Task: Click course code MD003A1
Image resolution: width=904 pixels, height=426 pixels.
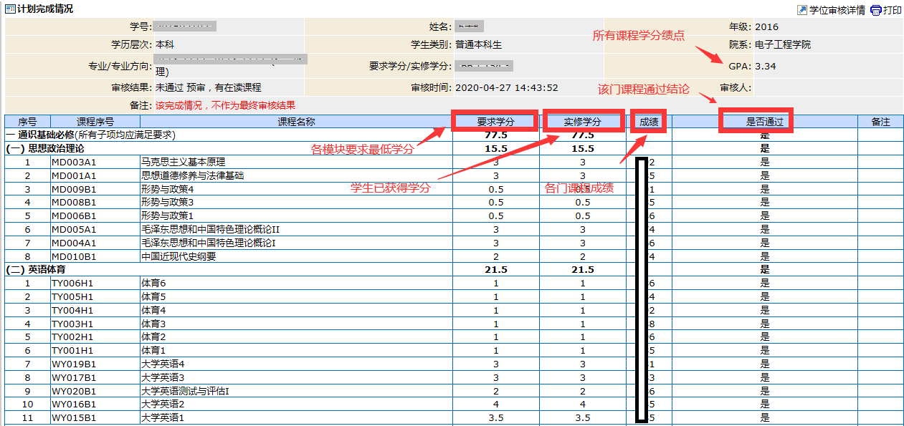Action: click(x=73, y=162)
